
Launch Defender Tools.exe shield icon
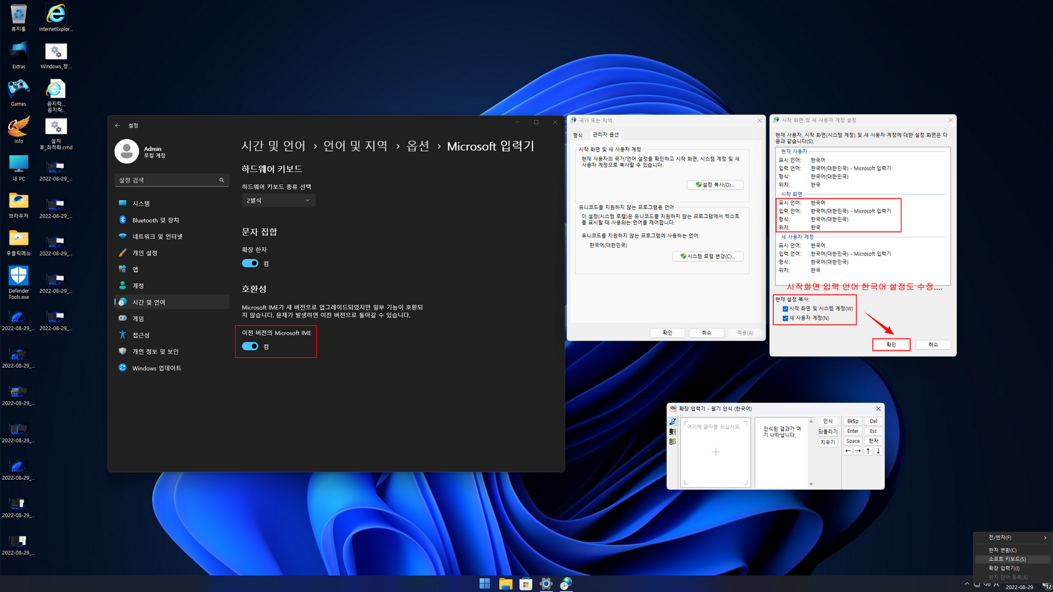[x=19, y=283]
